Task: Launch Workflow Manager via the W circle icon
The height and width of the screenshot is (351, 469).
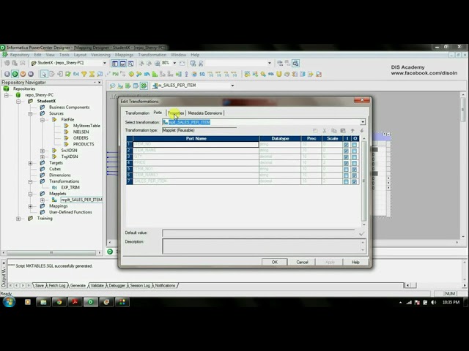Action: 23,74
